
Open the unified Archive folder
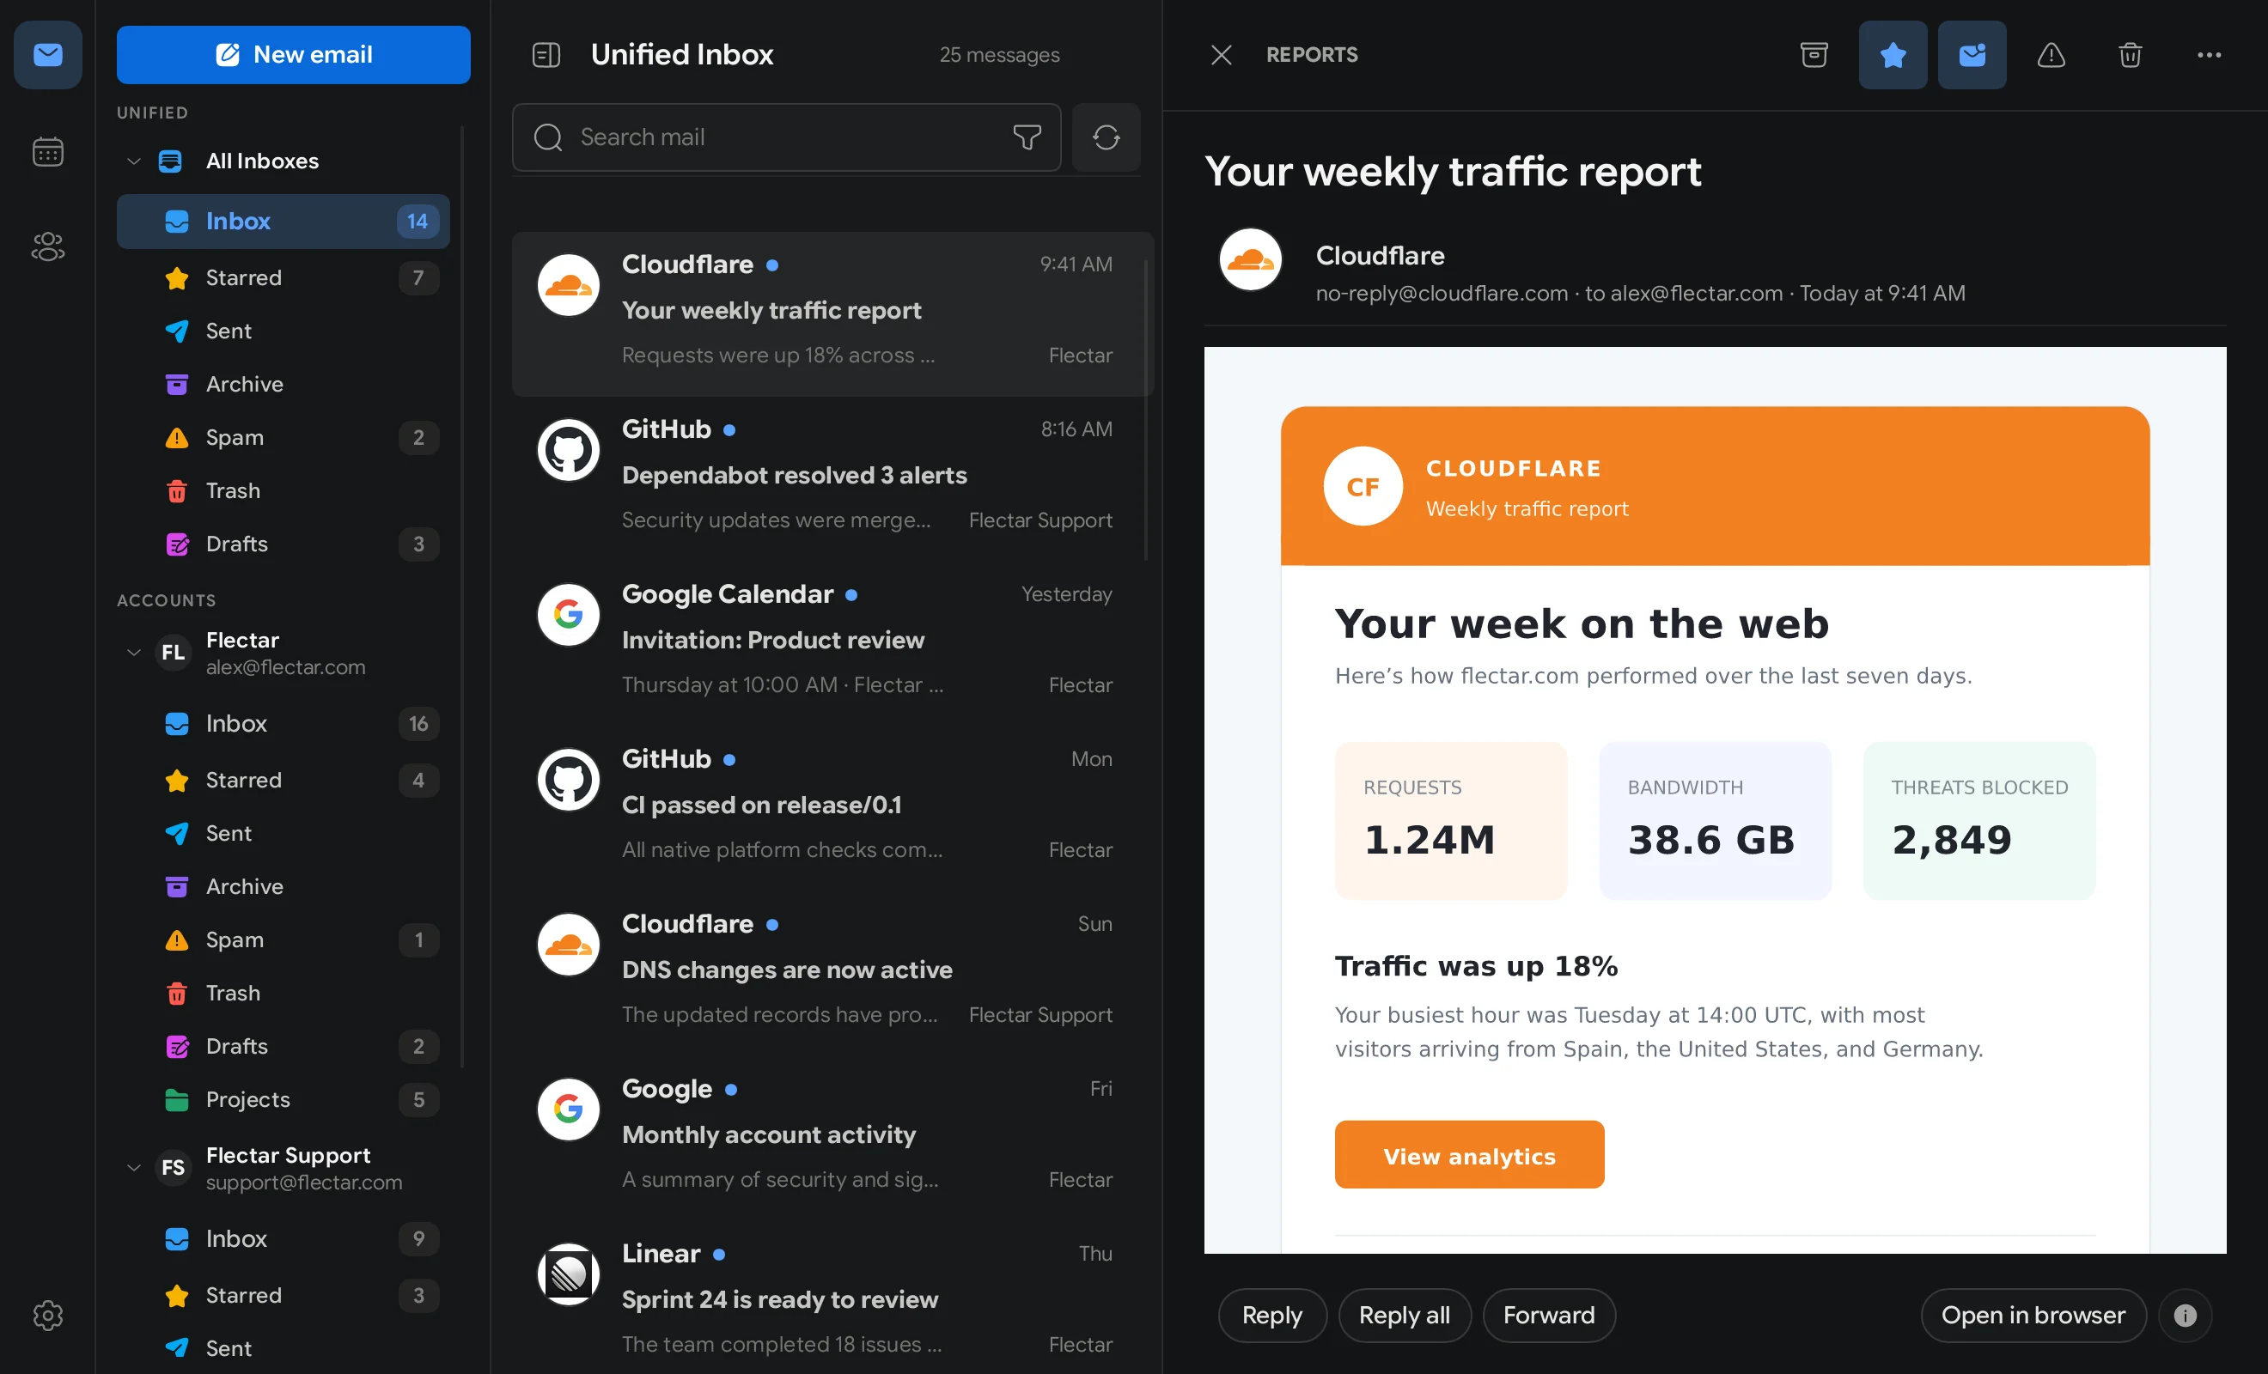tap(283, 385)
